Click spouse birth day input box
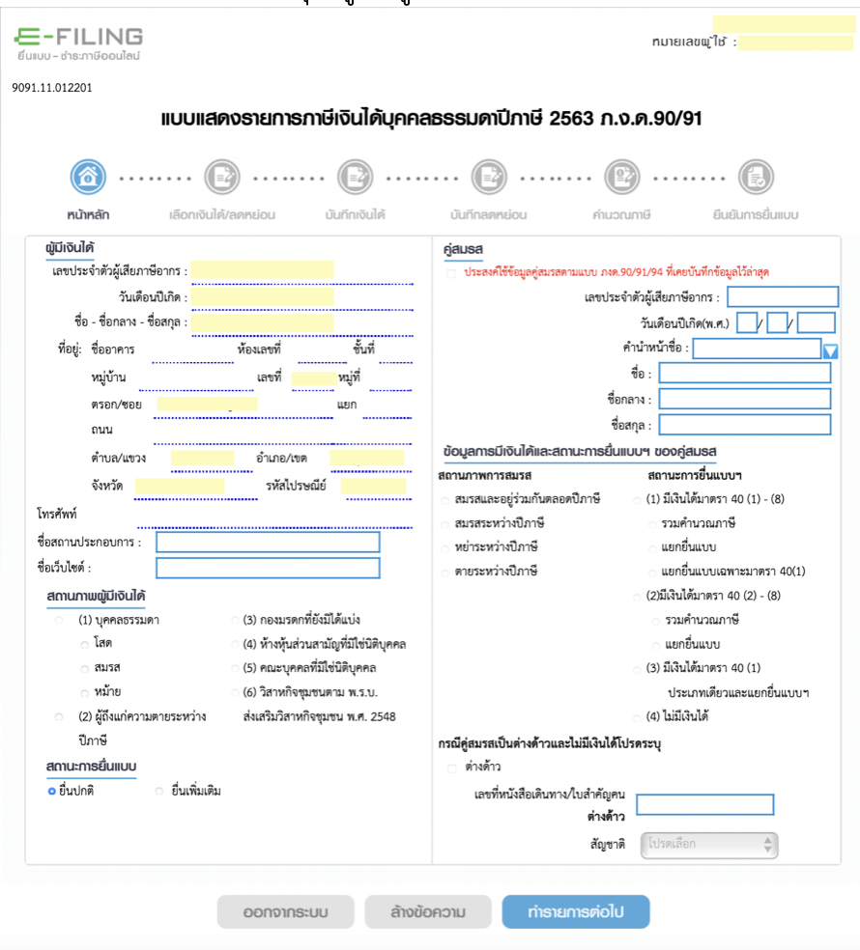The image size is (860, 950). click(747, 322)
